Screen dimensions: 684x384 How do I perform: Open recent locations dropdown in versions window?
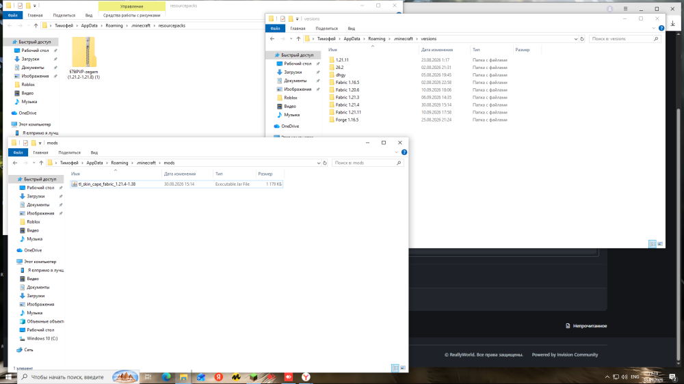click(x=291, y=39)
